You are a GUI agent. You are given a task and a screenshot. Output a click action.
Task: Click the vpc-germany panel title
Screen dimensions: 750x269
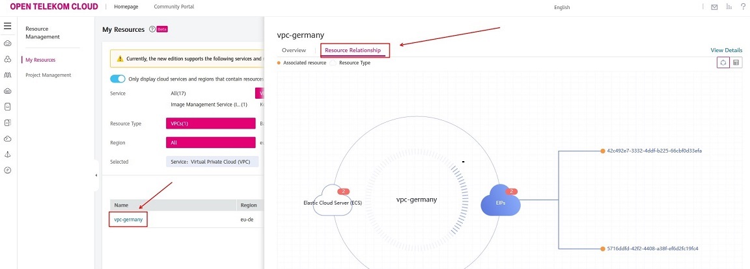coord(300,35)
